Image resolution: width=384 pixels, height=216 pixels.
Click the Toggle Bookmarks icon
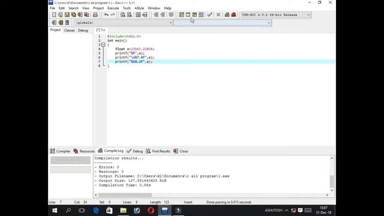click(61, 23)
